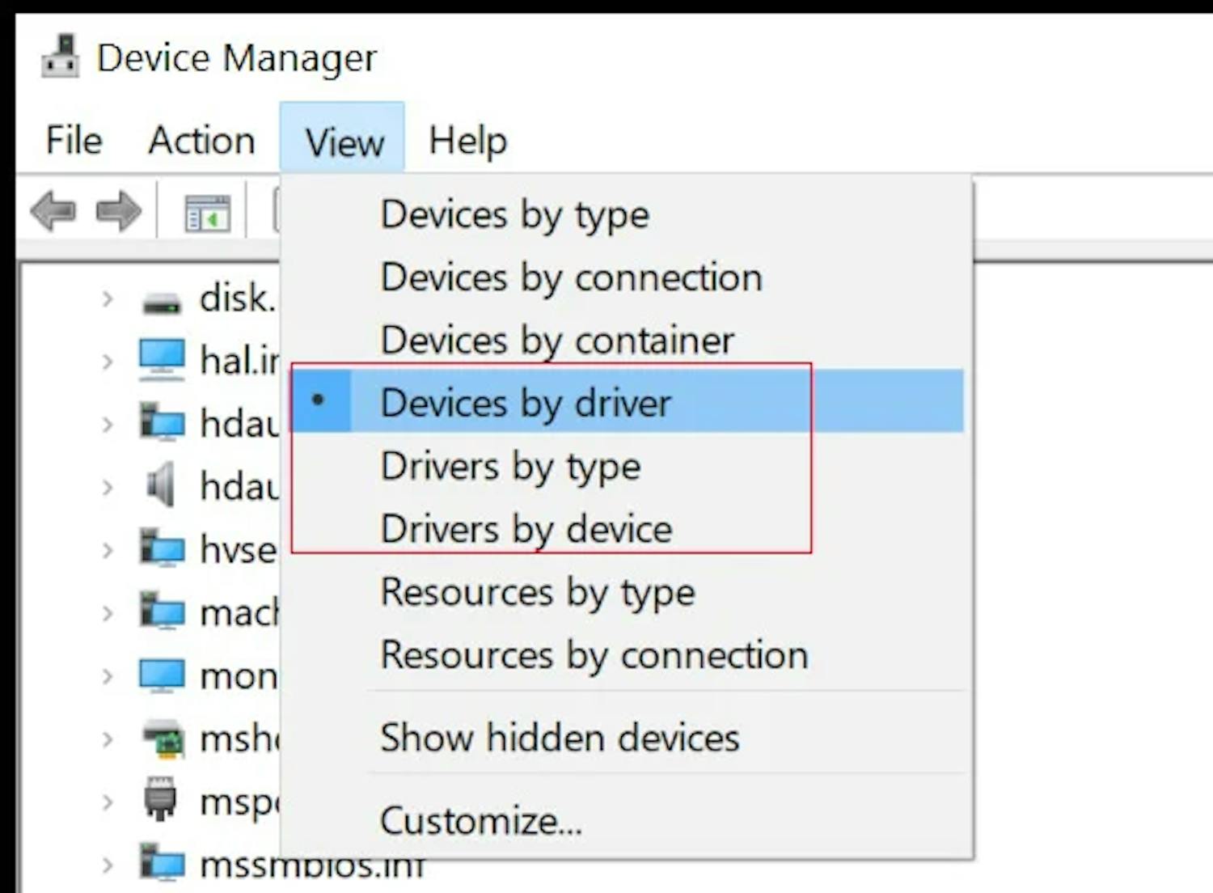Click Devices by container menu entry
The height and width of the screenshot is (893, 1213).
click(x=556, y=340)
